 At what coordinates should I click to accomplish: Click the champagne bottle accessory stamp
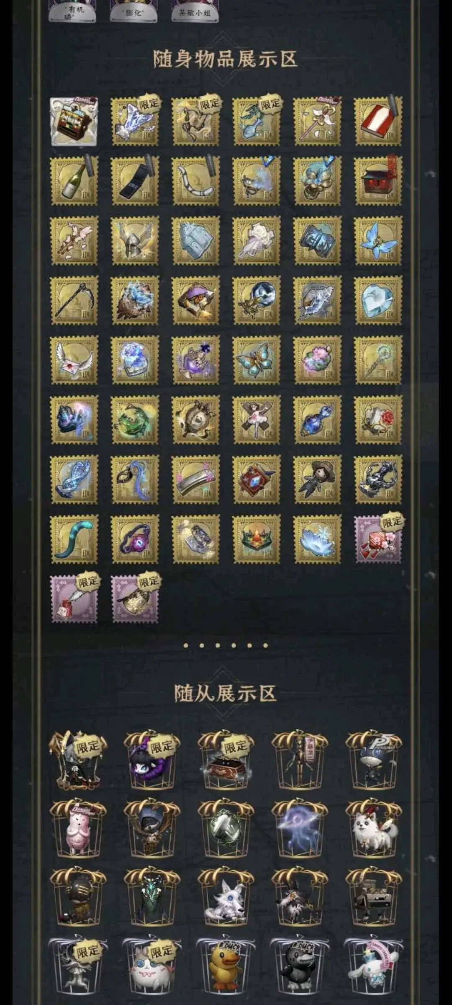pos(74,181)
